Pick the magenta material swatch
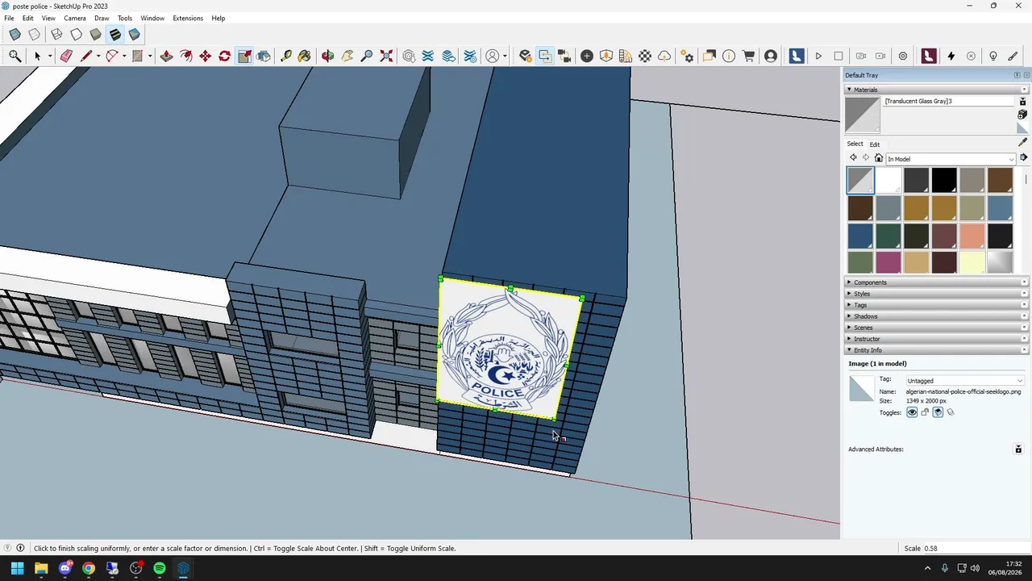Image resolution: width=1032 pixels, height=581 pixels. pyautogui.click(x=888, y=262)
